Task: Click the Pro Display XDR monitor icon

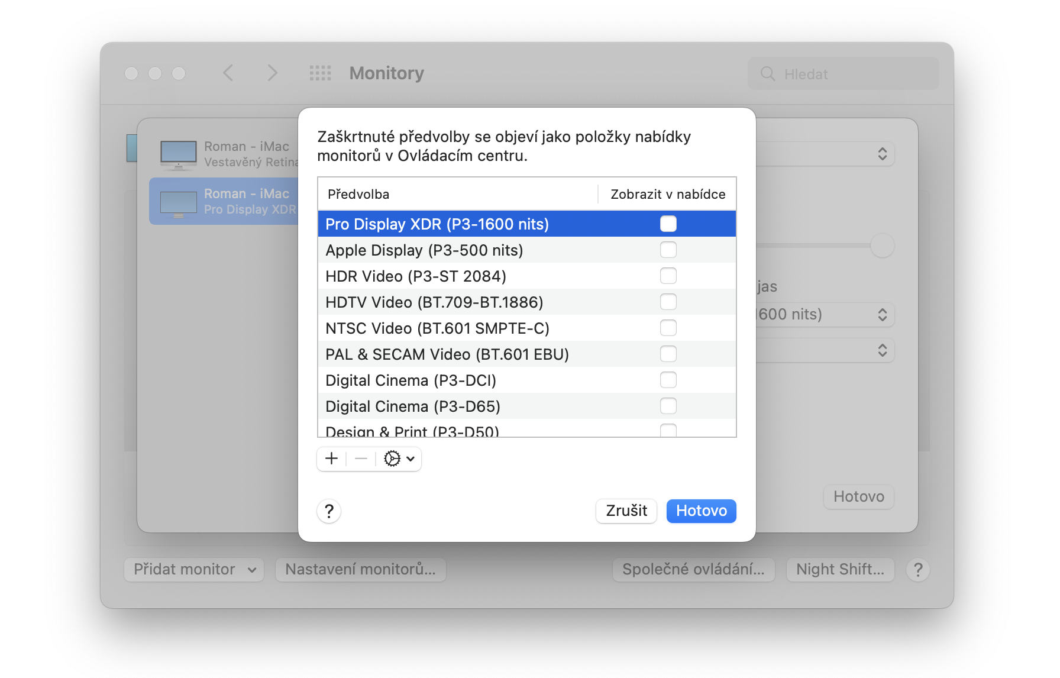Action: tap(179, 203)
